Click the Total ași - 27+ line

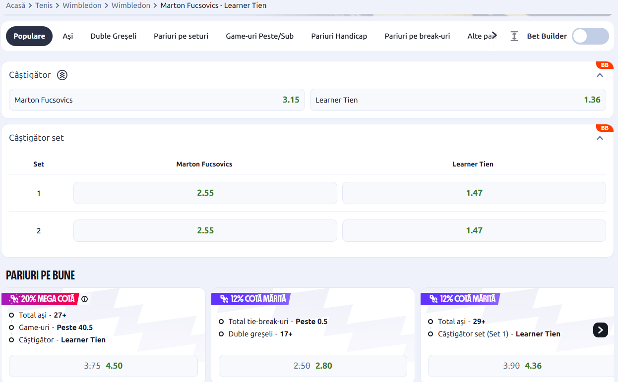pyautogui.click(x=43, y=315)
